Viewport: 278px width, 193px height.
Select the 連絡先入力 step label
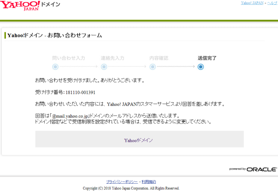(112, 58)
